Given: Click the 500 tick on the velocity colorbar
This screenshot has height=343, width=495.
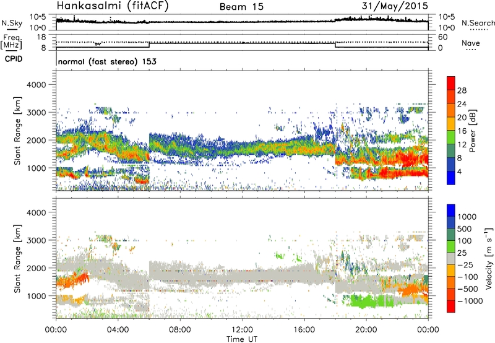Looking at the screenshot, I should point(465,229).
